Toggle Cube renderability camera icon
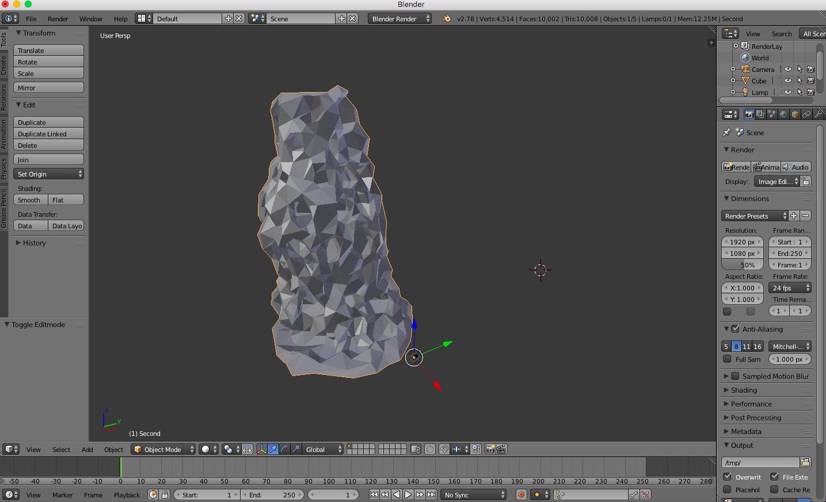Screen dimensions: 826x502 [x=810, y=81]
